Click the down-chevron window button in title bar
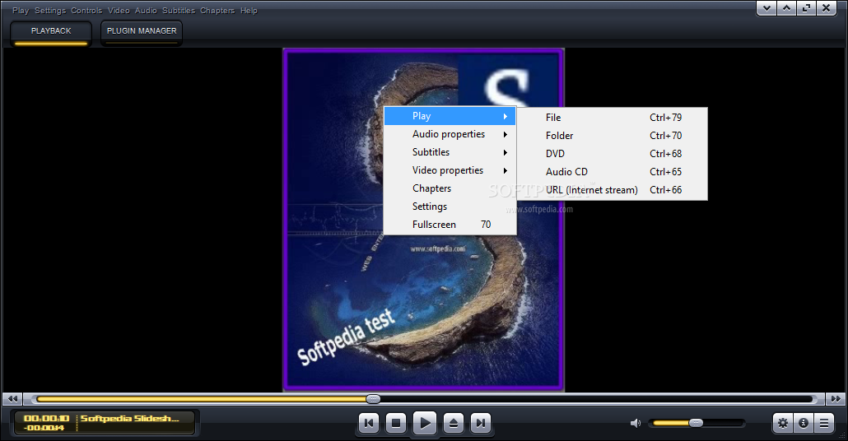 click(766, 8)
